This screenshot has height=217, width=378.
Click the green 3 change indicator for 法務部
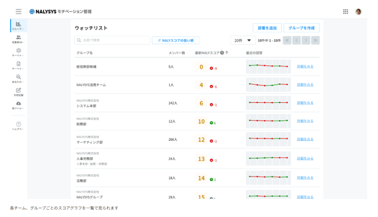(212, 180)
